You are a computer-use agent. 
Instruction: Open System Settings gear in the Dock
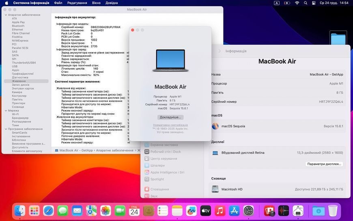point(249,211)
